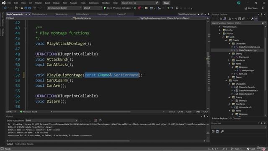The image size is (268, 151).
Task: Open Show output from Build dropdown
Action: click(51, 120)
